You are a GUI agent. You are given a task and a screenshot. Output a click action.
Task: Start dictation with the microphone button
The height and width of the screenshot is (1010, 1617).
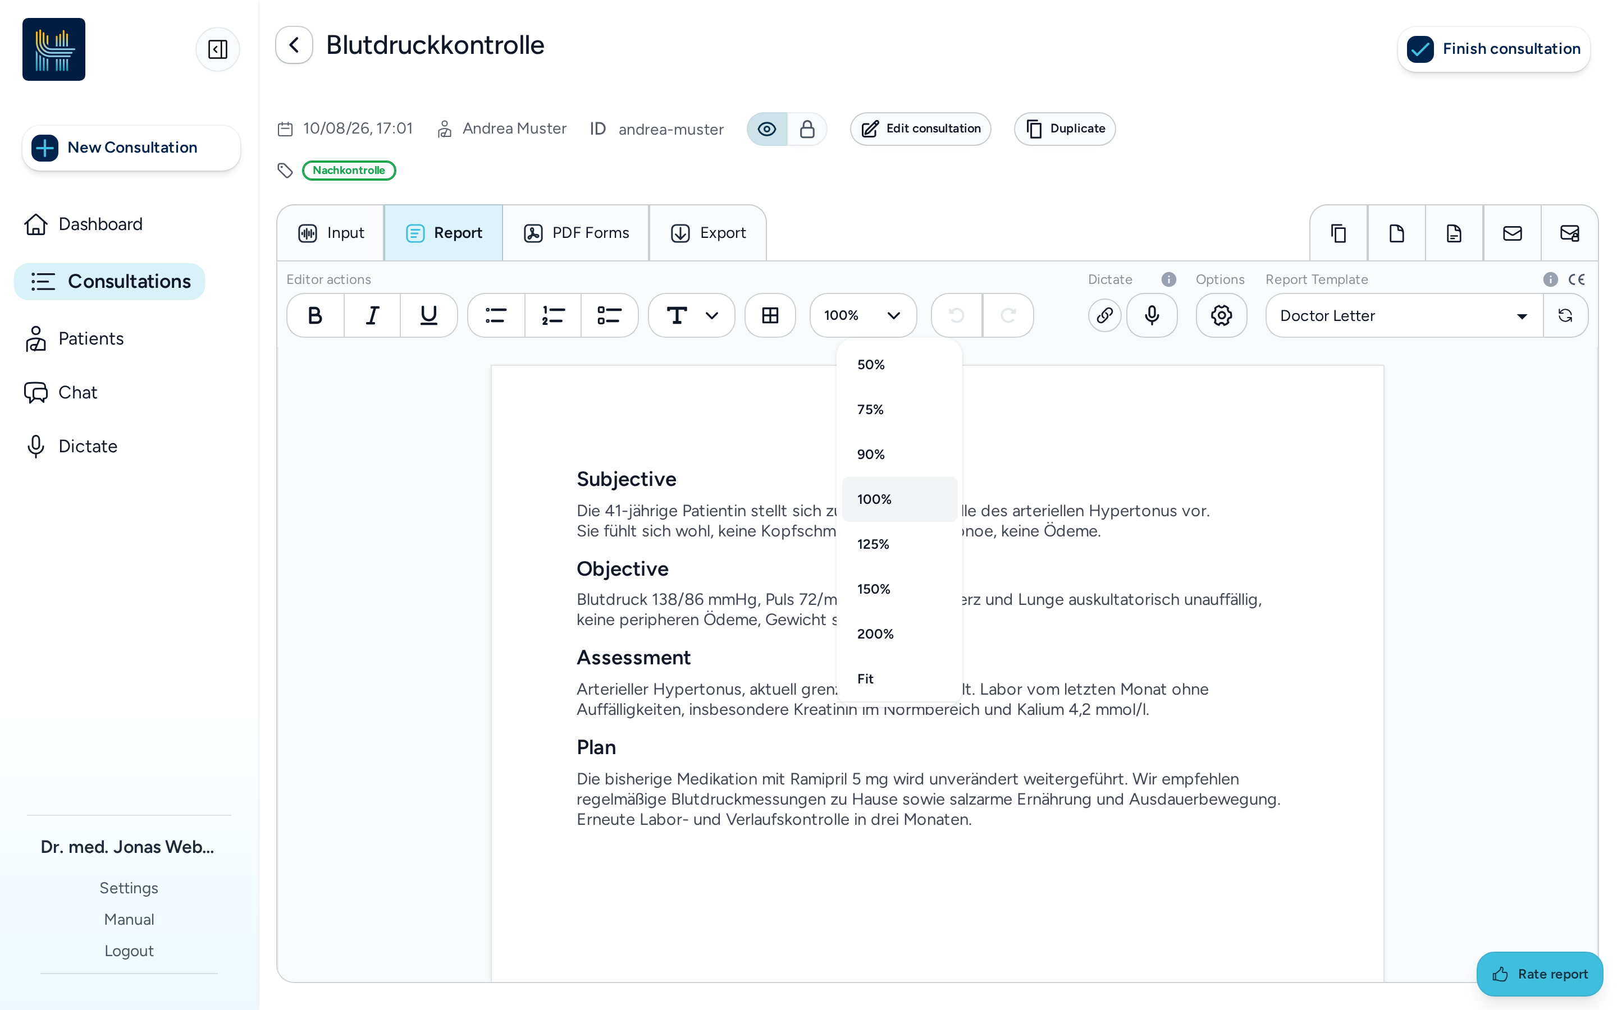pyautogui.click(x=1152, y=315)
